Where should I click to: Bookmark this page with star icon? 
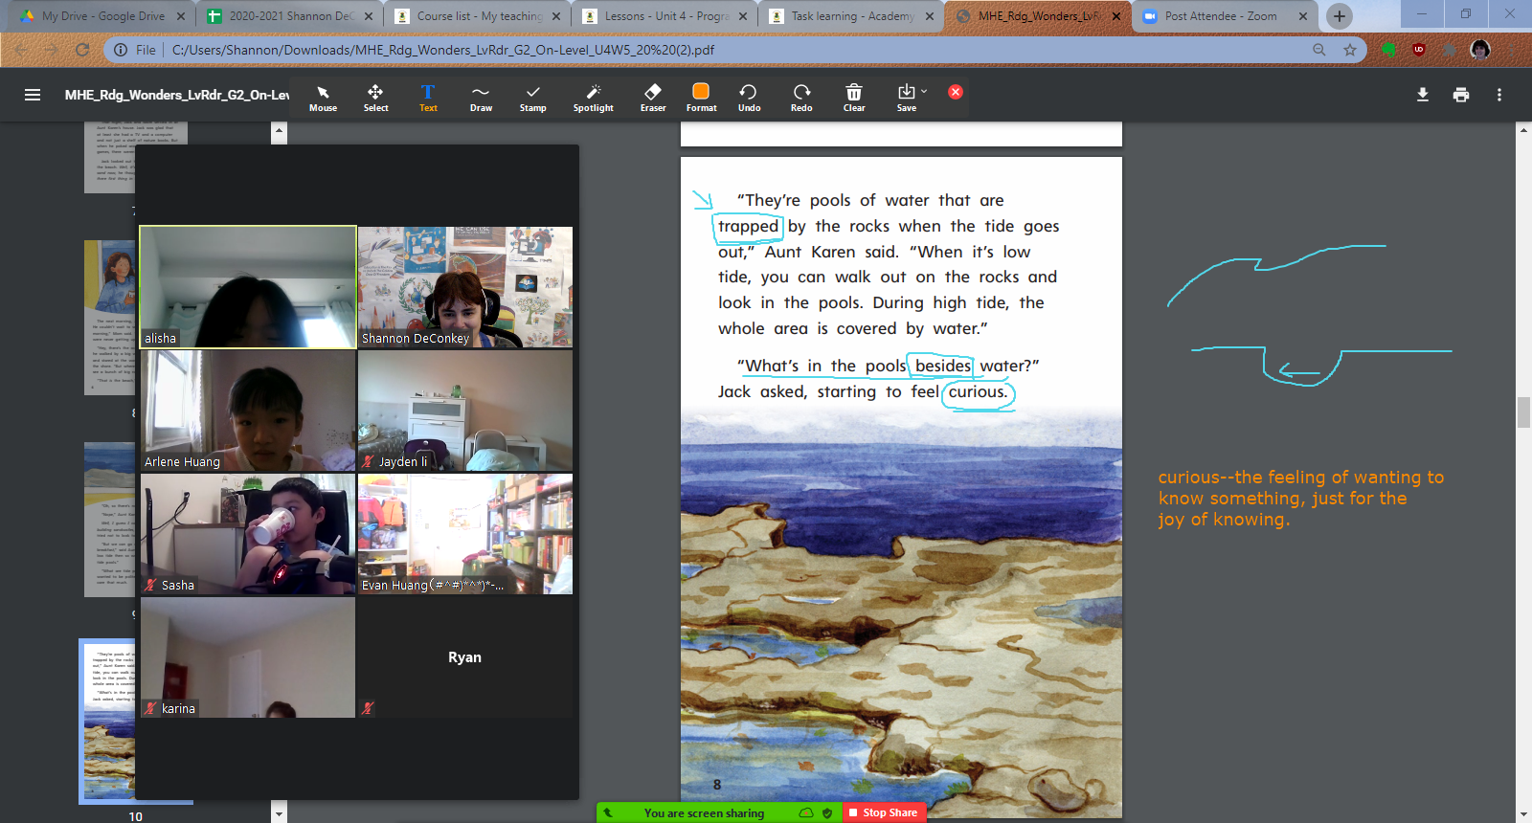[1350, 50]
